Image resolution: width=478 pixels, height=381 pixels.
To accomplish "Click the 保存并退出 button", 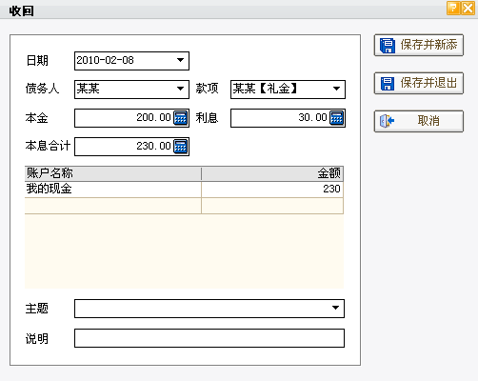I will coord(419,83).
